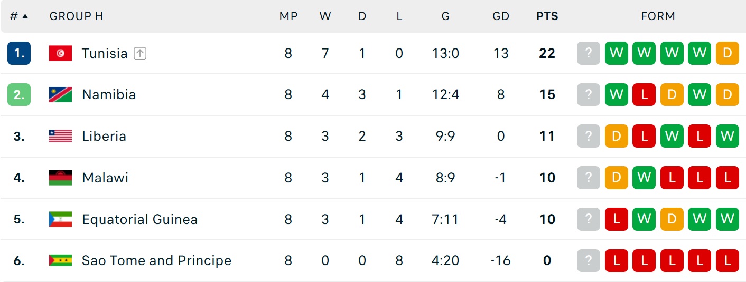Open the Equatorial Guinea team link
The height and width of the screenshot is (282, 746).
pos(140,219)
